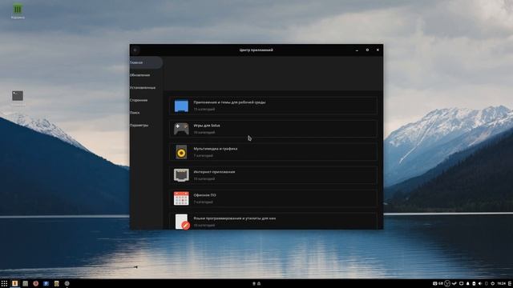
Task: Open the gray terminal icon on the desktop
Action: point(18,96)
